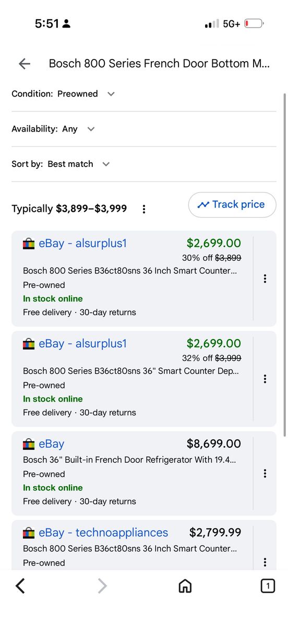
Task: Navigate back using bottom browser arrow
Action: tap(20, 586)
